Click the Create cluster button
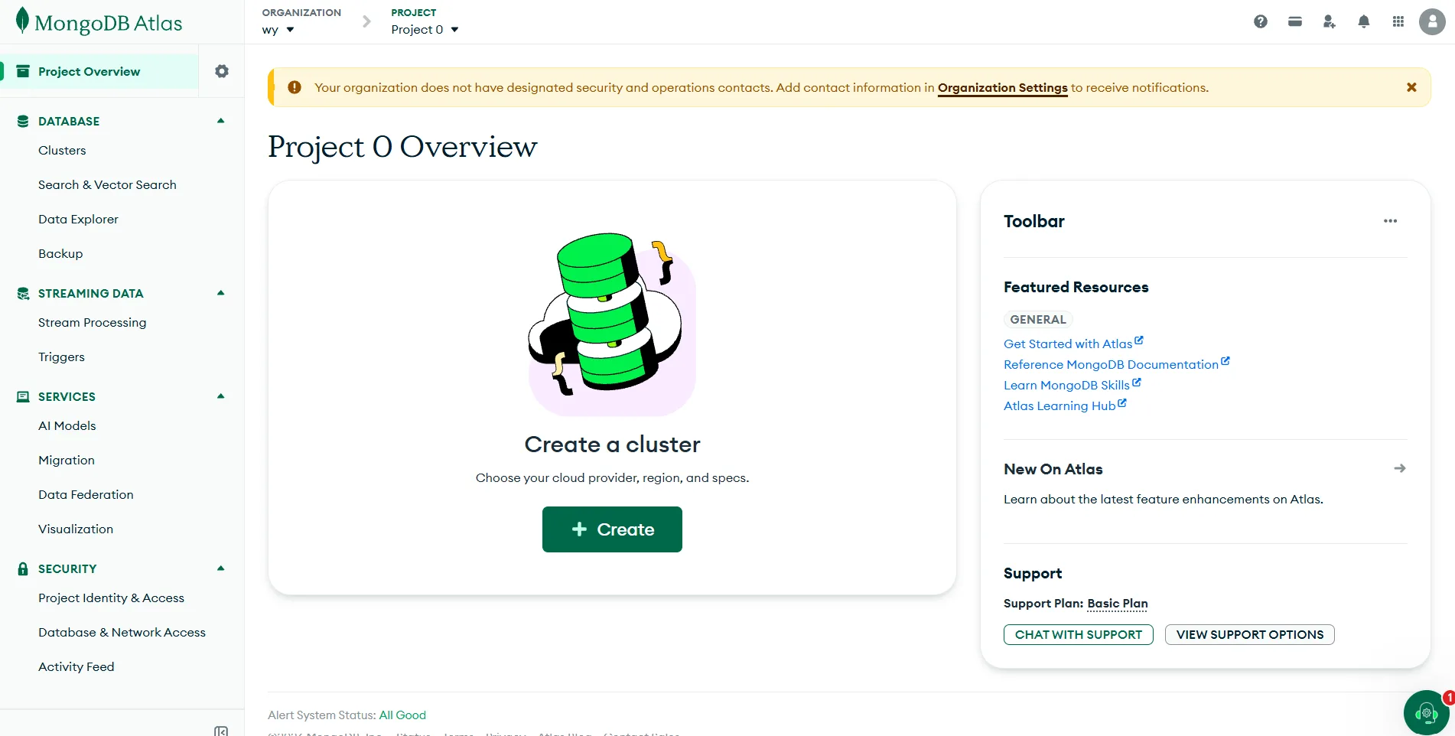Screen dimensions: 1455x736 coord(612,529)
